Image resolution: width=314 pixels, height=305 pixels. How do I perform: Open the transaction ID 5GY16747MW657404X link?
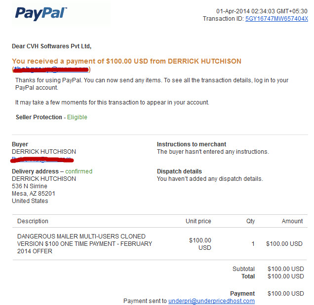click(x=276, y=19)
